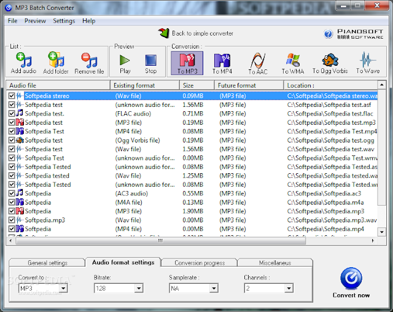Select To MP3 conversion
The height and width of the screenshot is (312, 393).
tap(187, 63)
